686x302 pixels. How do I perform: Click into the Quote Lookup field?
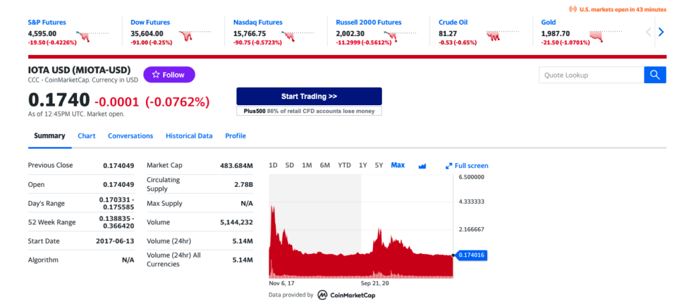(x=592, y=75)
